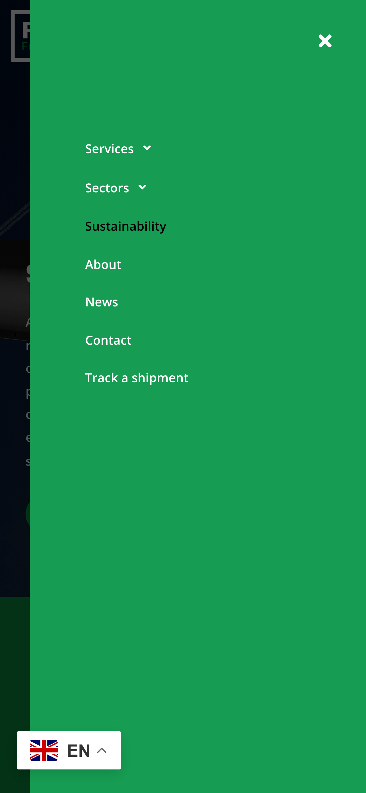The image size is (366, 793).
Task: Navigate to the News page
Action: point(102,302)
